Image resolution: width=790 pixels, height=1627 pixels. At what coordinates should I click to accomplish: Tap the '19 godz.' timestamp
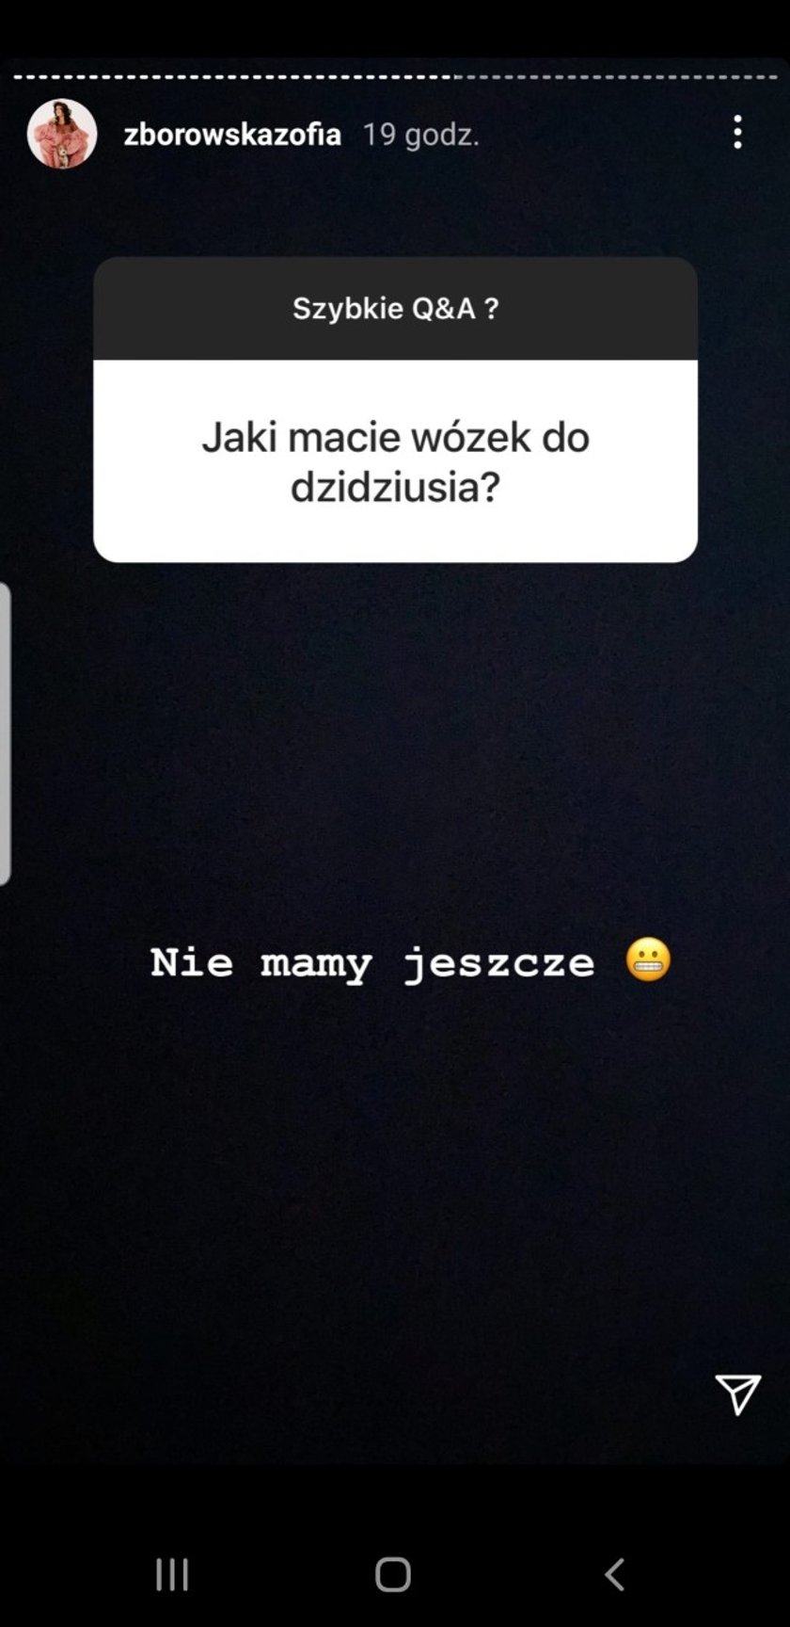tap(421, 135)
